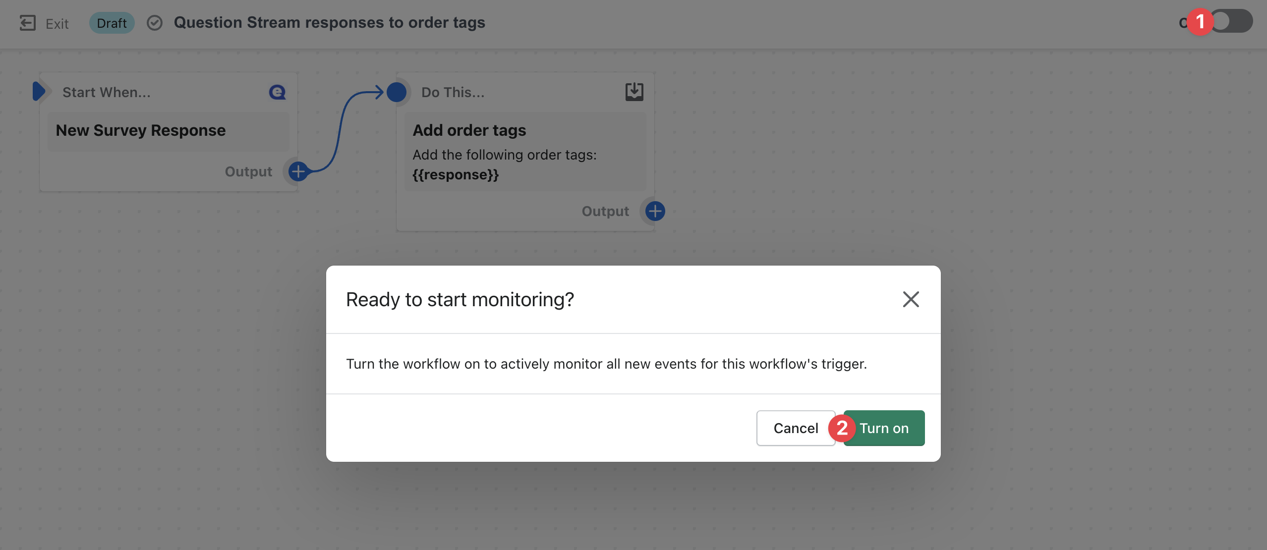
Task: Click the Output label in the trigger card
Action: pyautogui.click(x=248, y=171)
